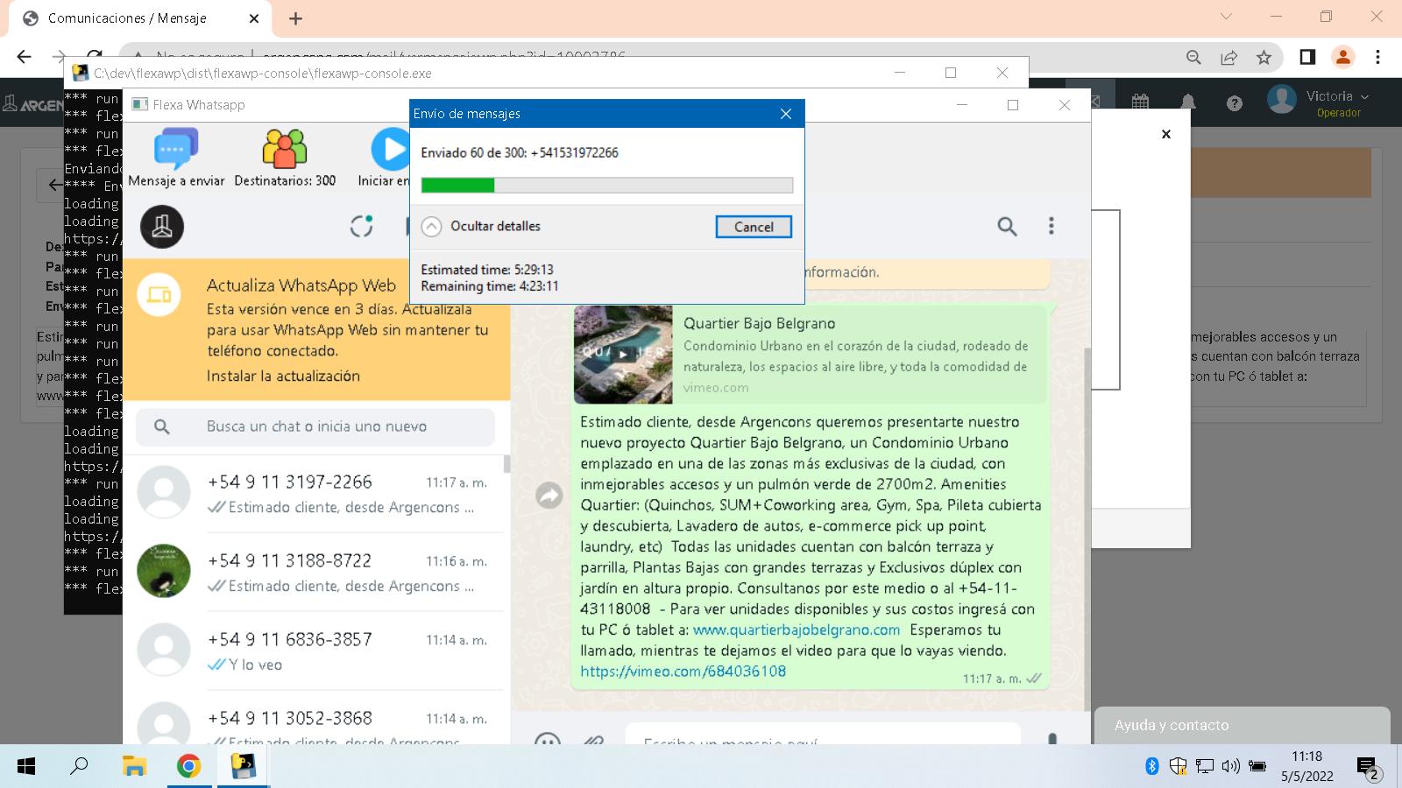Open the notification center icon
The width and height of the screenshot is (1402, 788).
(1369, 769)
